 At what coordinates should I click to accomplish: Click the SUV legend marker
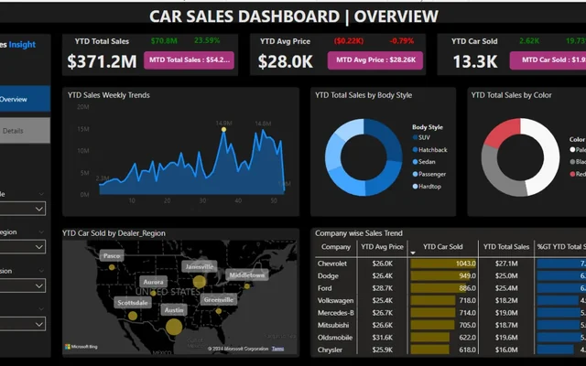point(415,137)
